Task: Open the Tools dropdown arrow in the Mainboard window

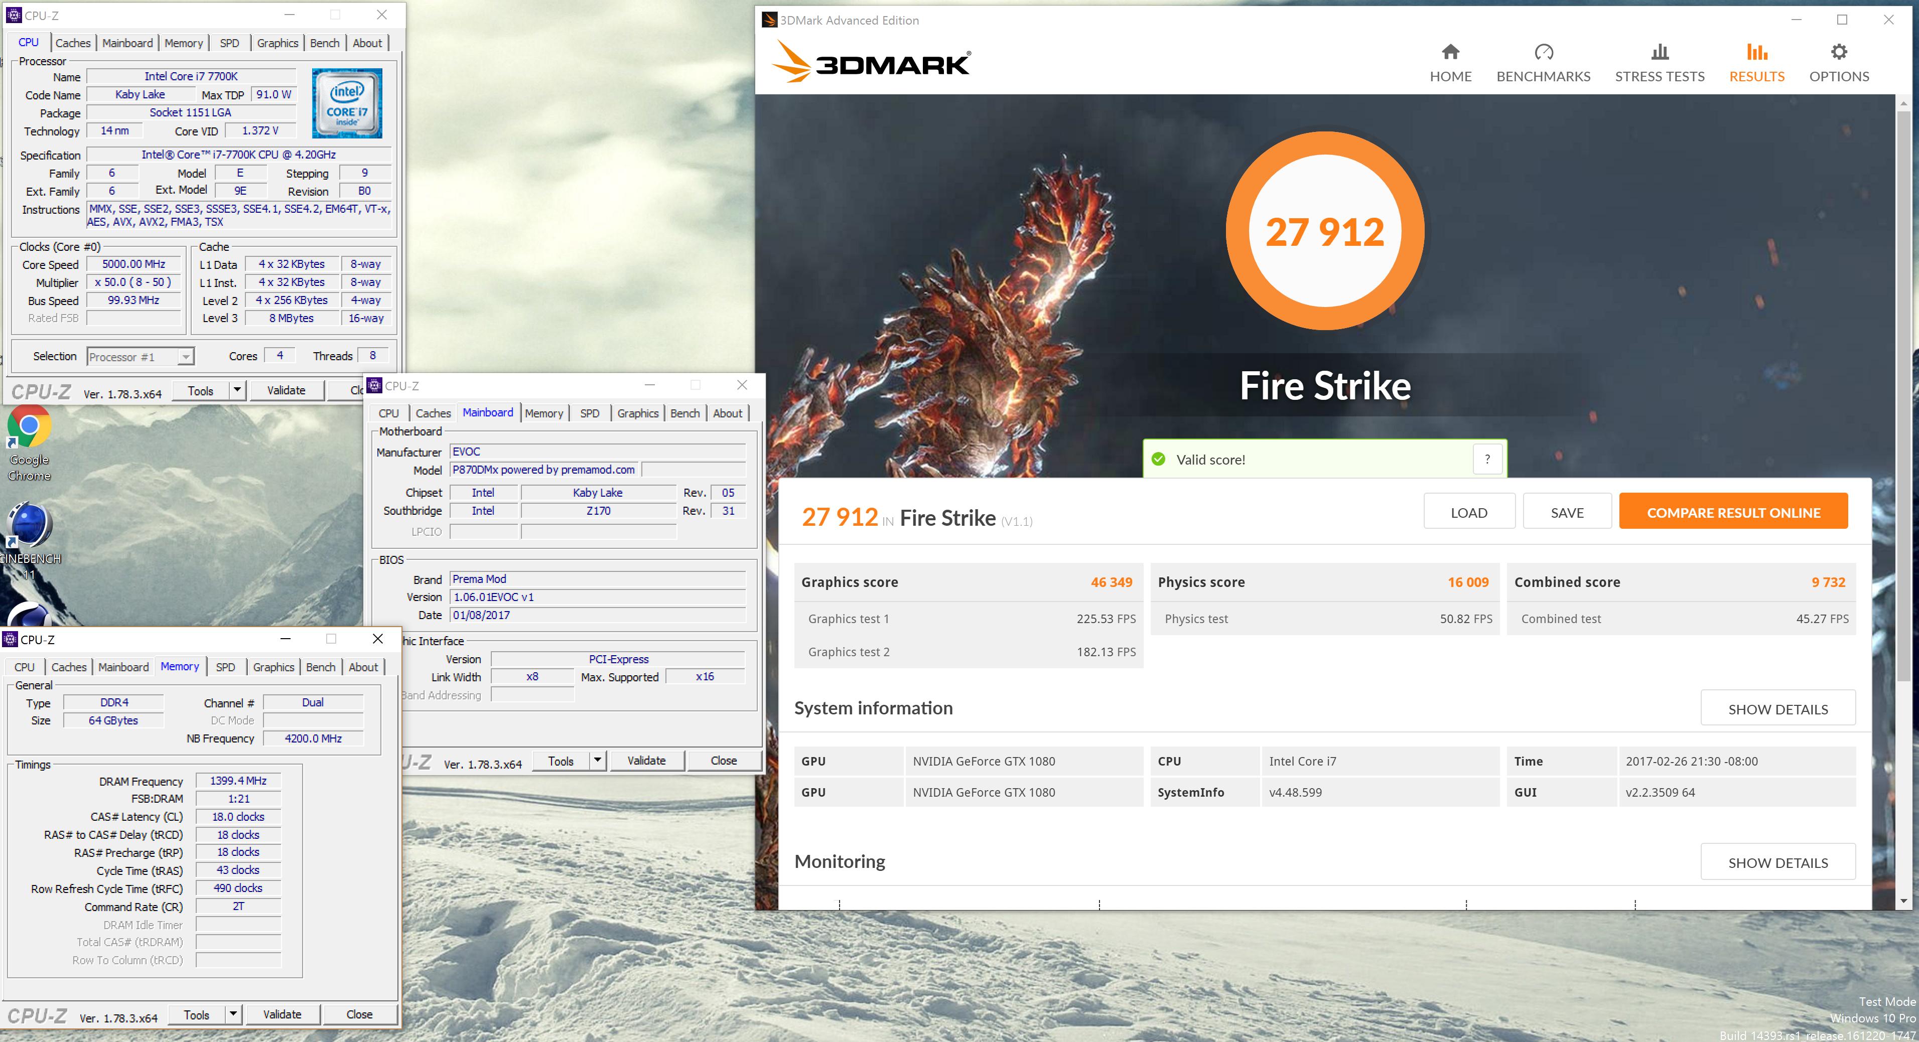Action: click(x=598, y=761)
